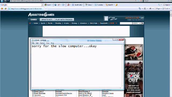Open the browser Page menu
Viewport: 172px width, 97px height.
click(158, 8)
